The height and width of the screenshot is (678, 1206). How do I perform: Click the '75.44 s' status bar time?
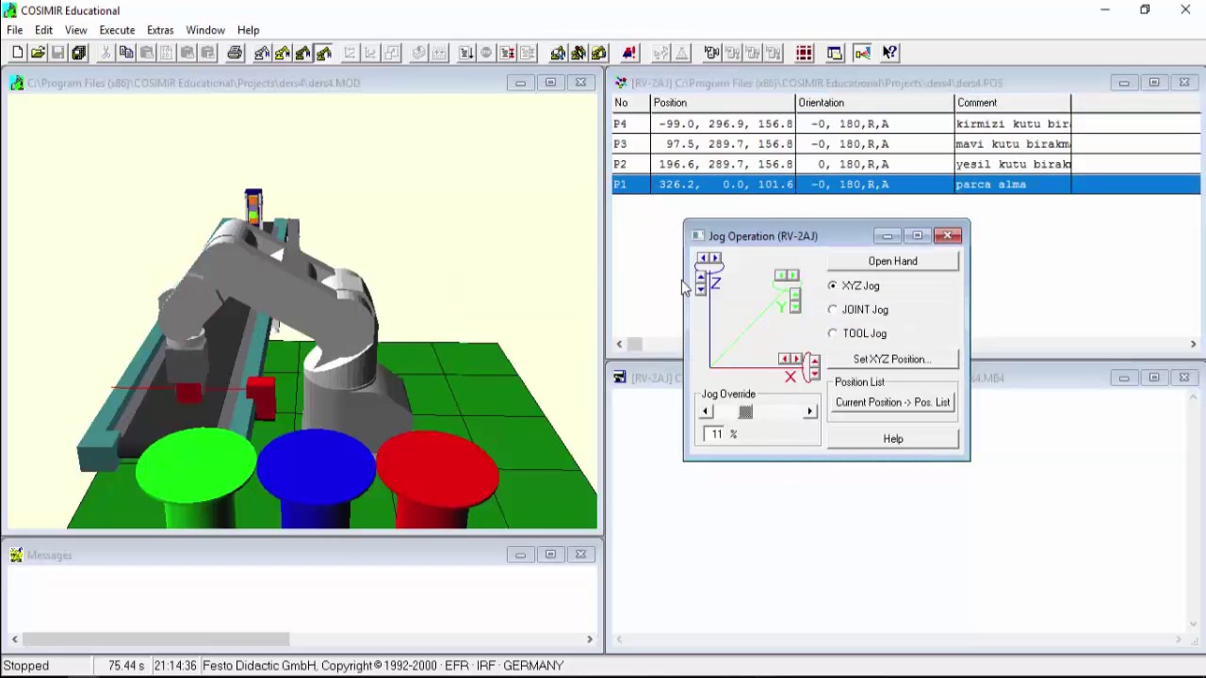pyautogui.click(x=126, y=666)
